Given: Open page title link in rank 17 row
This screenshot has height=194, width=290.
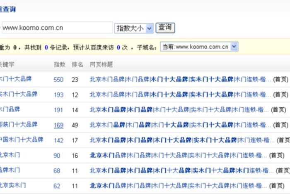Looking at the screenshot, I should 182,140.
